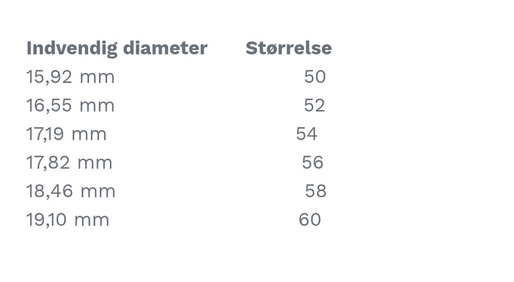Select the size 52 value
The height and width of the screenshot is (282, 514).
(314, 105)
